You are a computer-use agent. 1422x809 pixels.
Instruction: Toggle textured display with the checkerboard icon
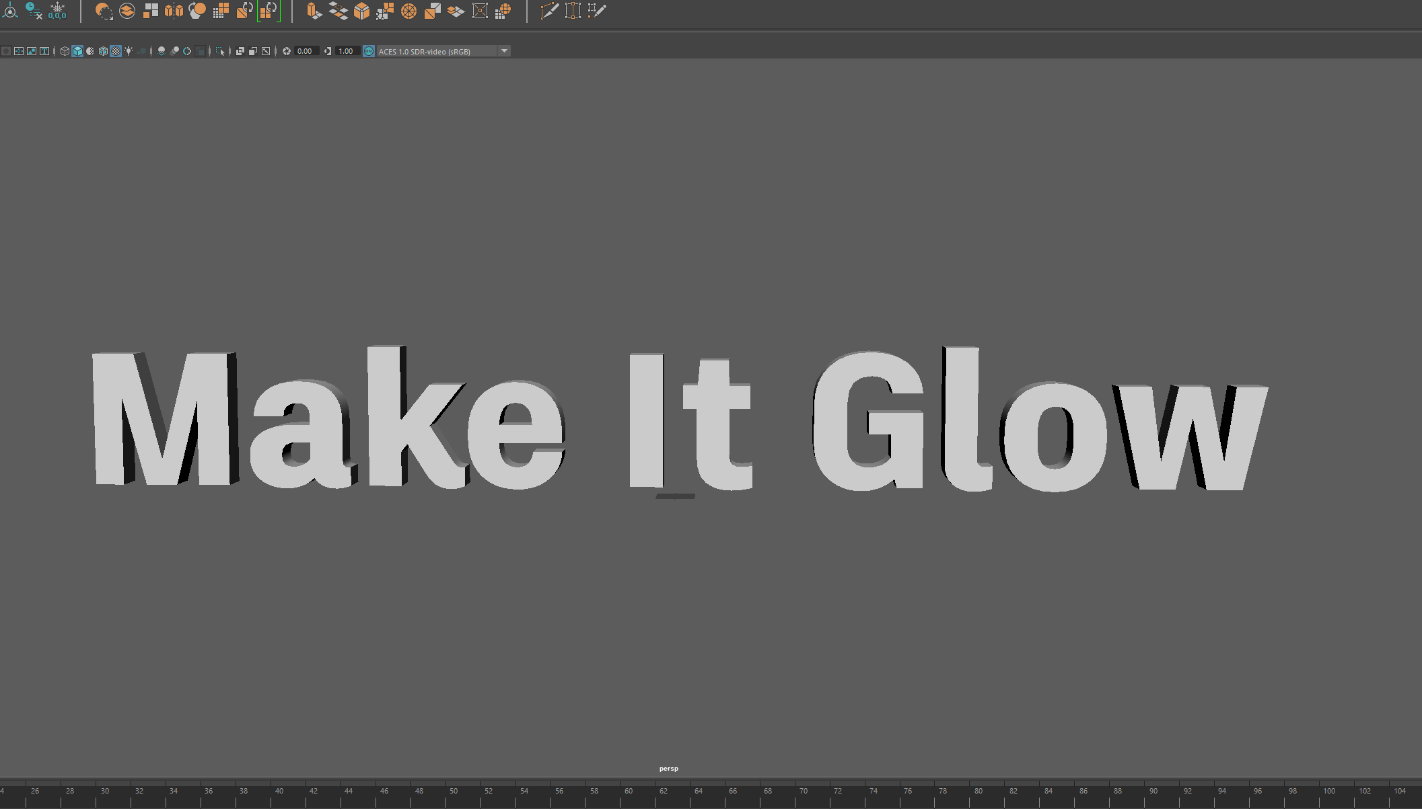115,50
